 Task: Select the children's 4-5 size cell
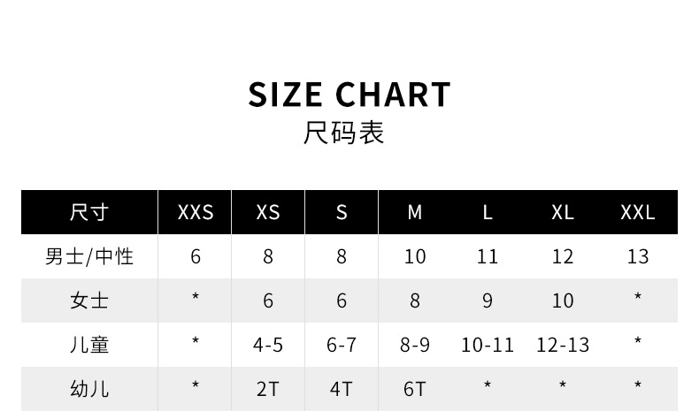click(268, 345)
